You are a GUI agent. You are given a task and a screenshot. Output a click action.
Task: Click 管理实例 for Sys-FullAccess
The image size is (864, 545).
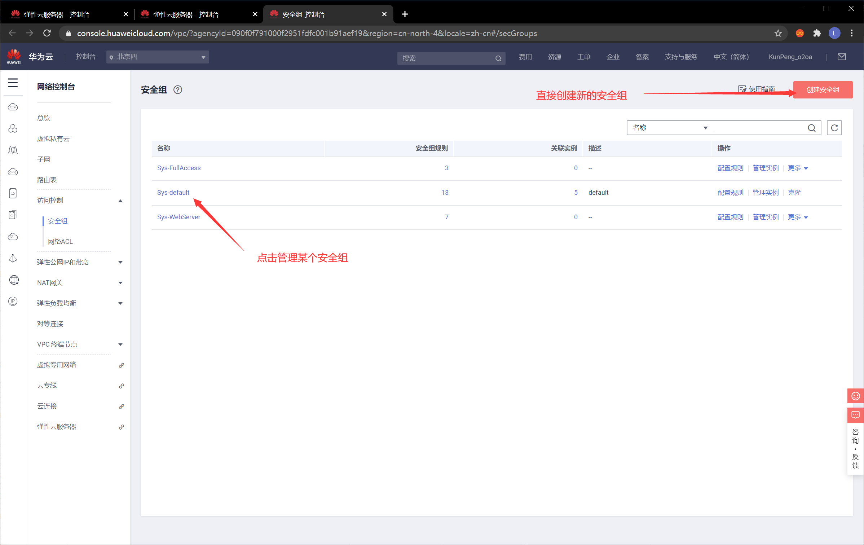(766, 168)
